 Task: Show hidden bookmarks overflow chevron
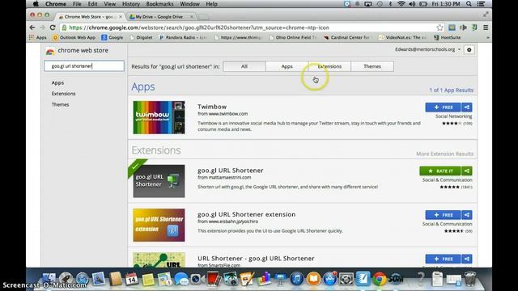488,38
